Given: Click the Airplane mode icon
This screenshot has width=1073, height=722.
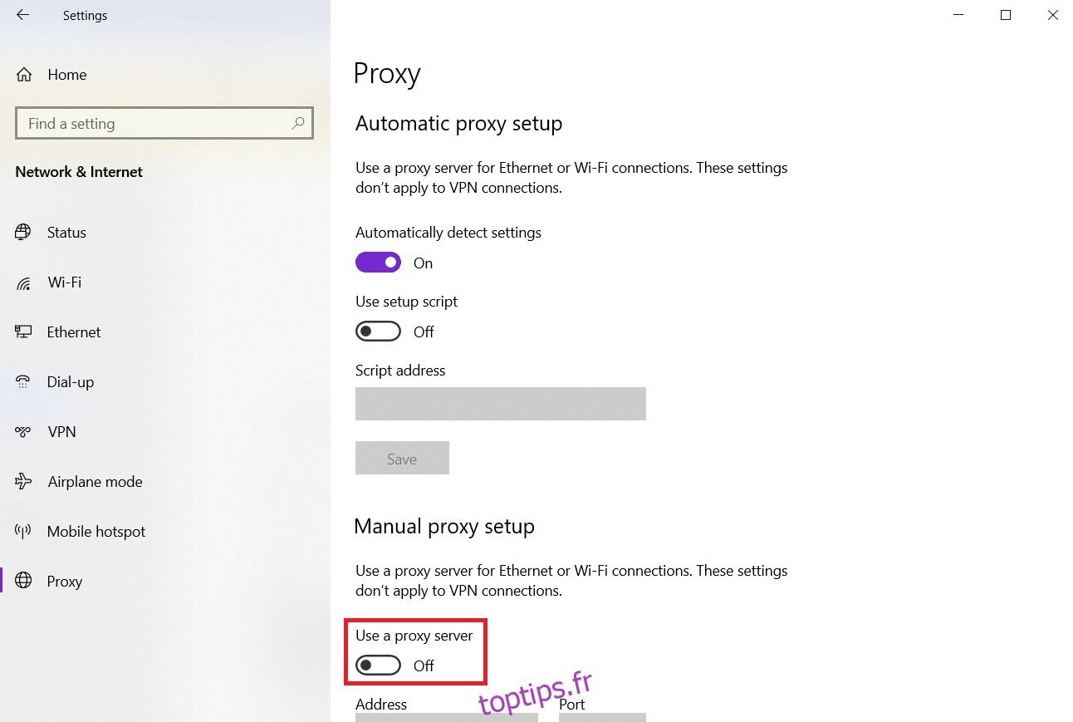Looking at the screenshot, I should [23, 482].
